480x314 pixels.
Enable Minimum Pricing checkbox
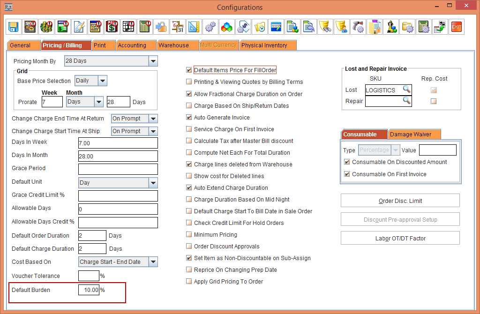pos(189,235)
